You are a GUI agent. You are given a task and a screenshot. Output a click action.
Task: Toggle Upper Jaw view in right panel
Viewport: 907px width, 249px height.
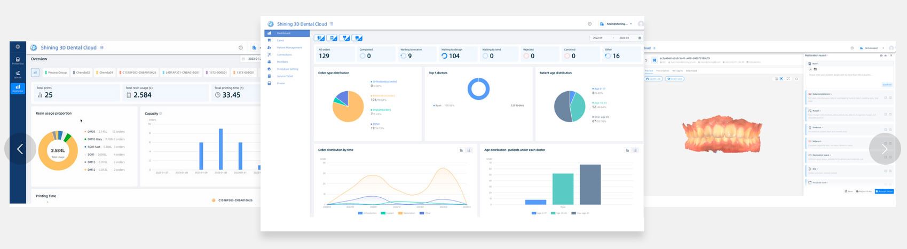[654, 79]
